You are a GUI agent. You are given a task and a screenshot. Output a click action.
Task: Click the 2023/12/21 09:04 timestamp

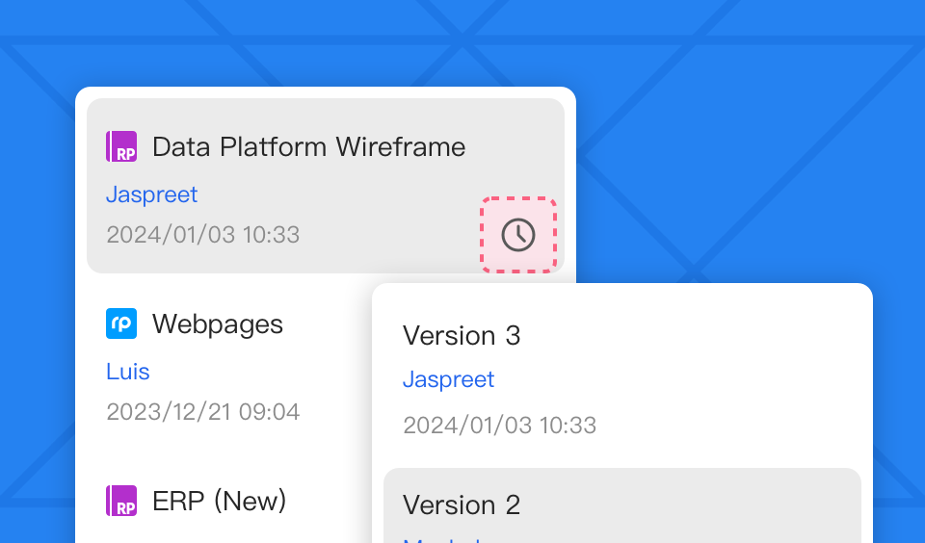202,412
